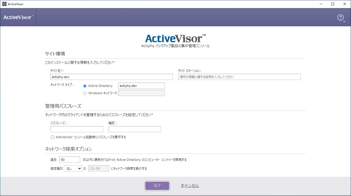351x196 pixels.
Task: Click the ActiveVisor logo in the header
Action: [x=18, y=17]
